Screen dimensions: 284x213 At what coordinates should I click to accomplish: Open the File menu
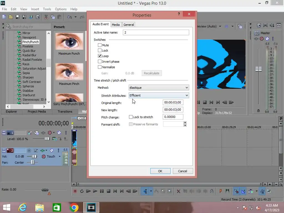coord(4,9)
